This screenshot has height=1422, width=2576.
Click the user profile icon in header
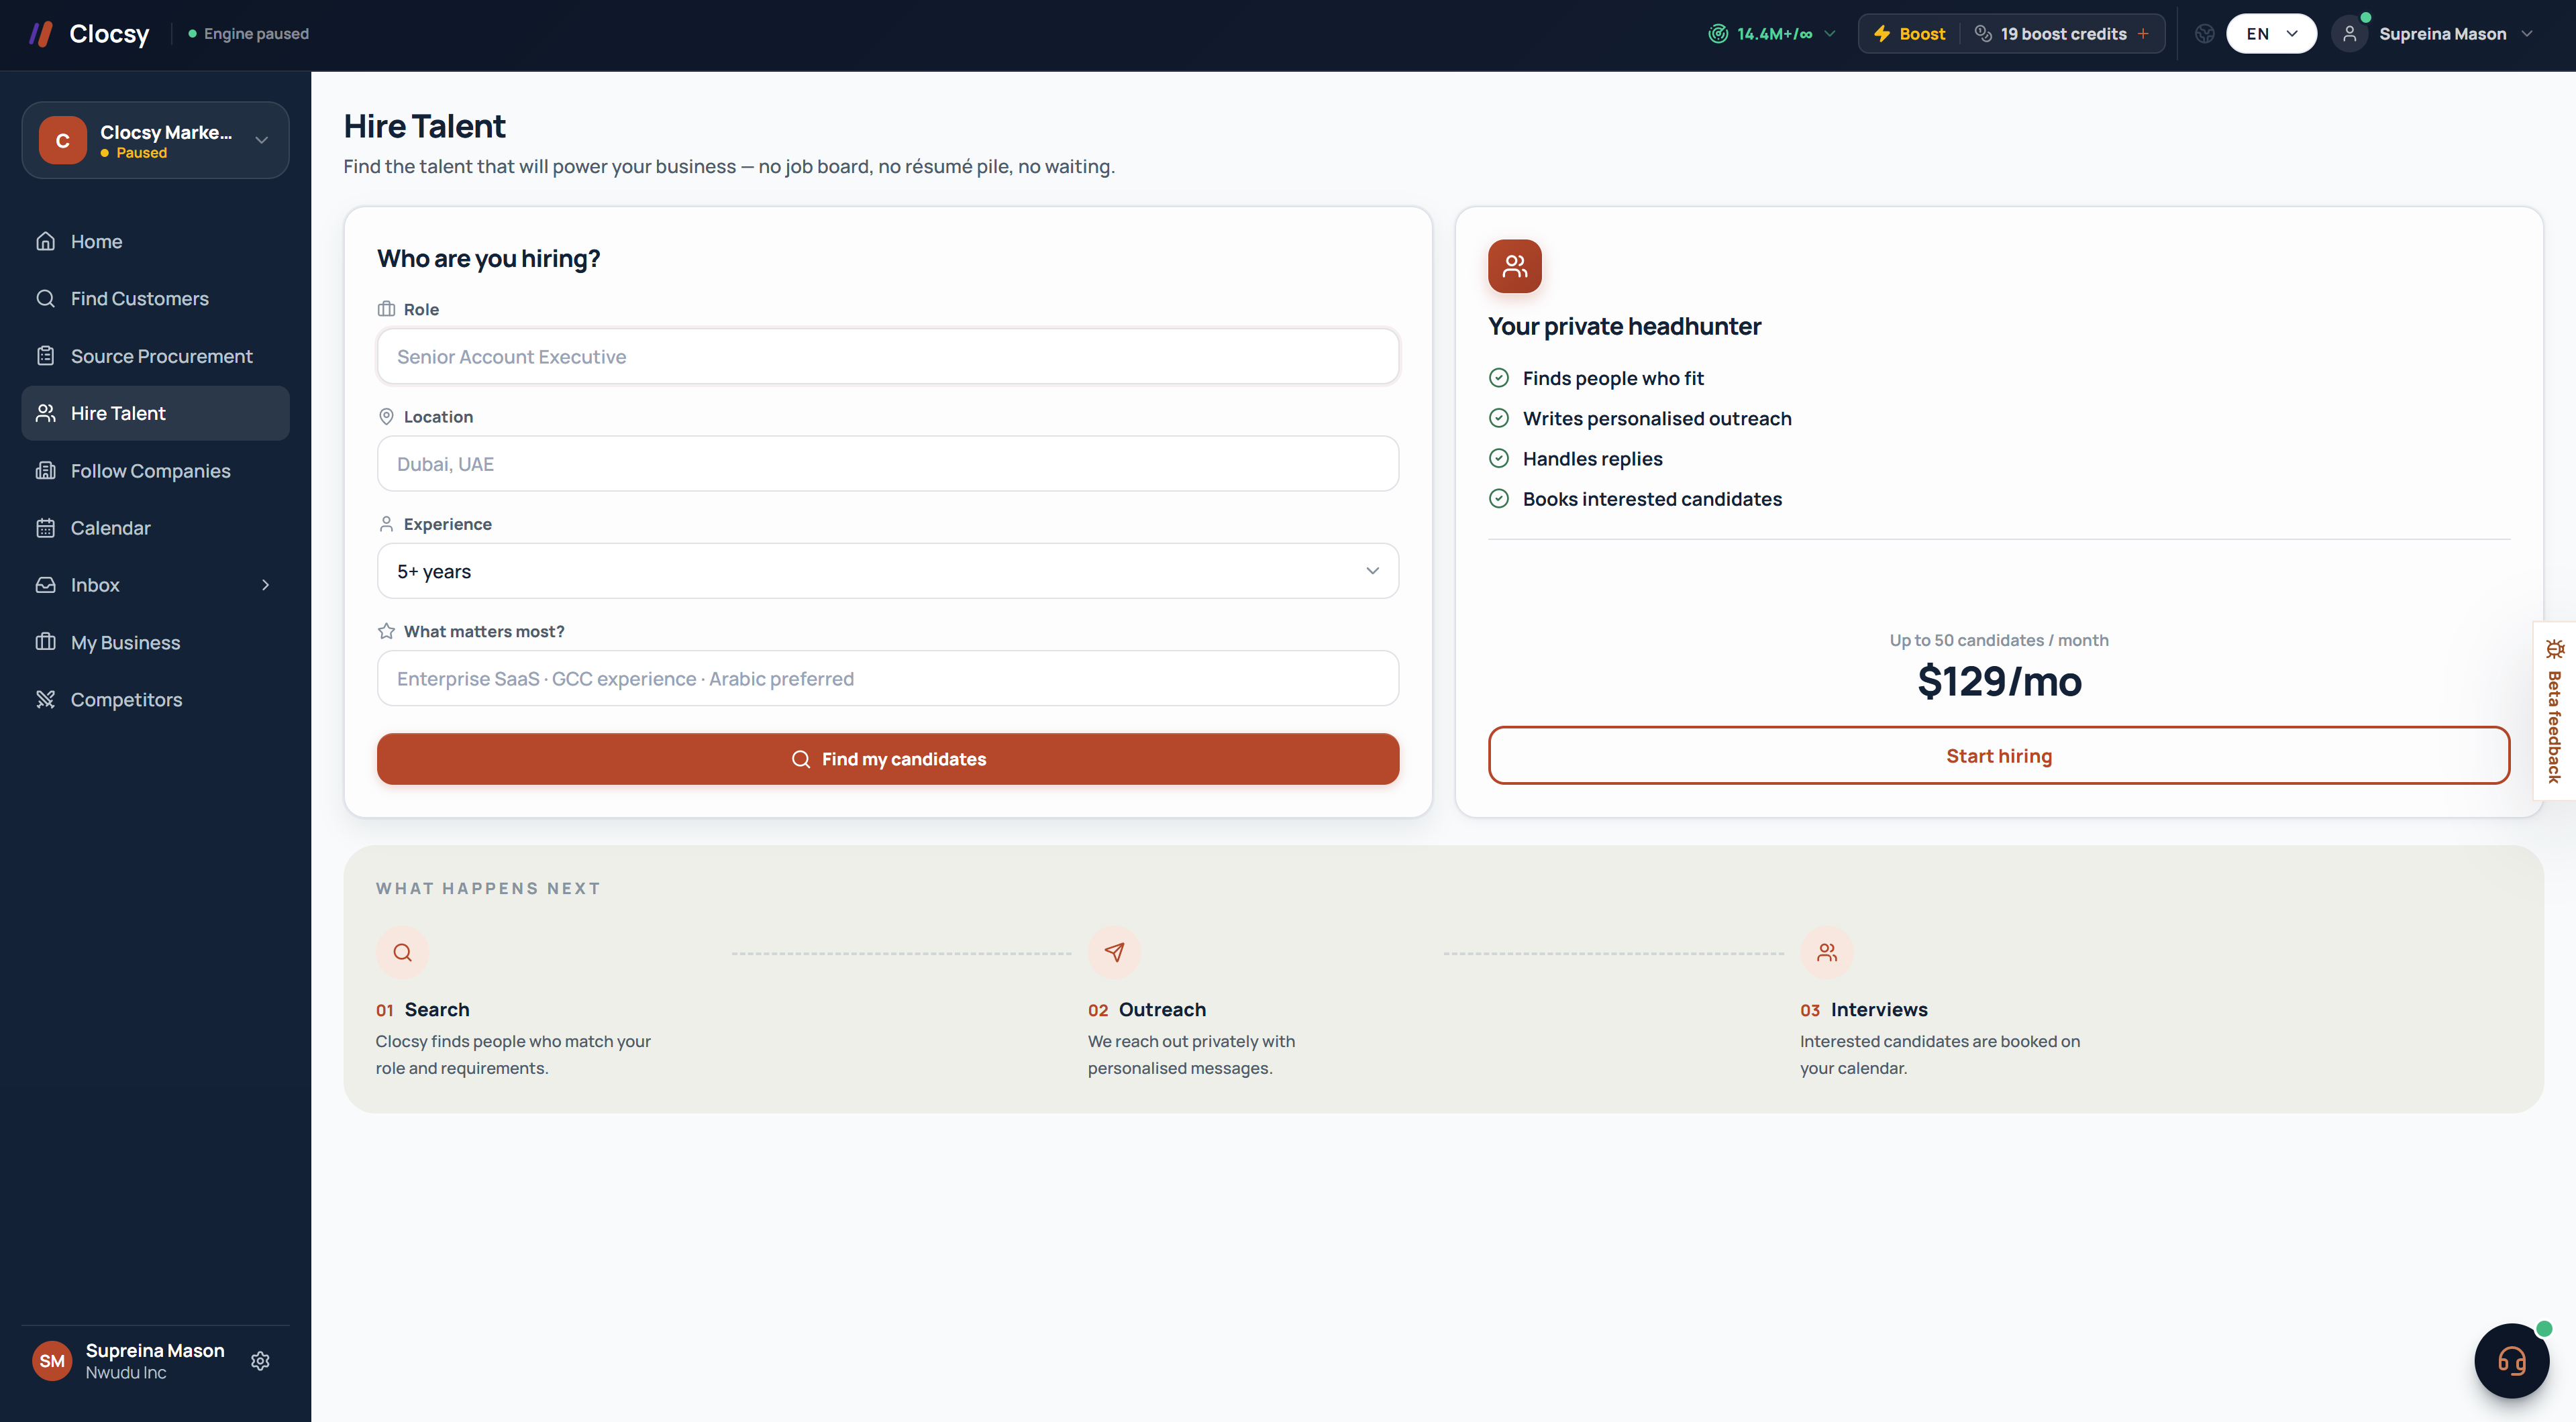point(2350,34)
